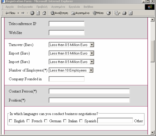Viewport: 156px width, 136px height.
Task: Minimize the Internet Explorer window
Action: (143, 1)
